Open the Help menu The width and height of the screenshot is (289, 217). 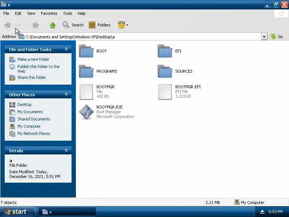[82, 13]
